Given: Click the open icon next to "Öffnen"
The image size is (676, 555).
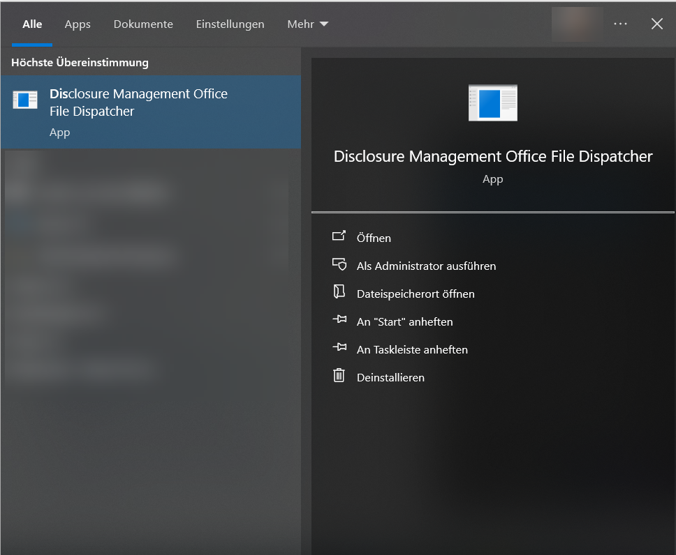Looking at the screenshot, I should pyautogui.click(x=339, y=237).
